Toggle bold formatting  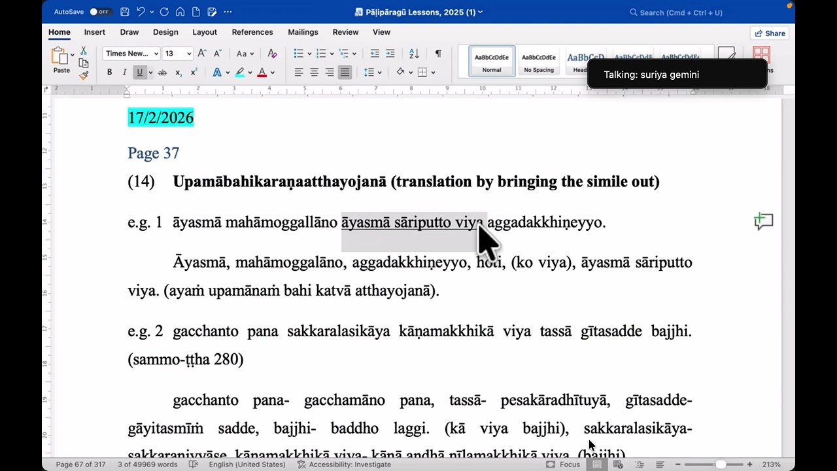click(109, 72)
